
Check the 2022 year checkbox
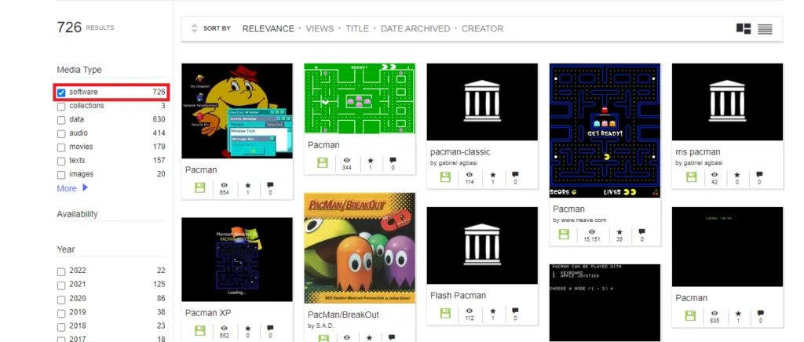[x=61, y=271]
